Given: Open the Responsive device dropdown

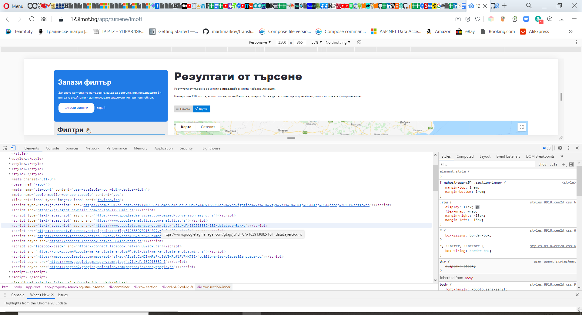Looking at the screenshot, I should click(259, 42).
